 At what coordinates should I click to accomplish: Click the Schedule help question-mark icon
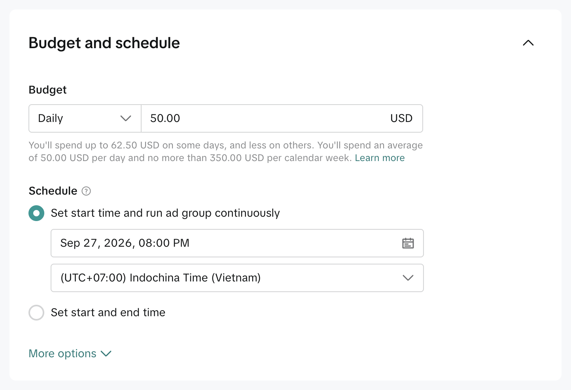point(86,191)
